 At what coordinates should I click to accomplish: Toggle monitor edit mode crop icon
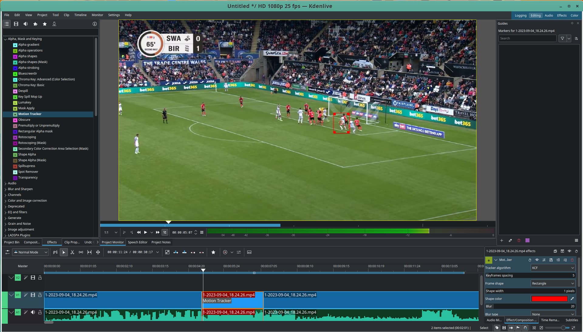click(165, 232)
